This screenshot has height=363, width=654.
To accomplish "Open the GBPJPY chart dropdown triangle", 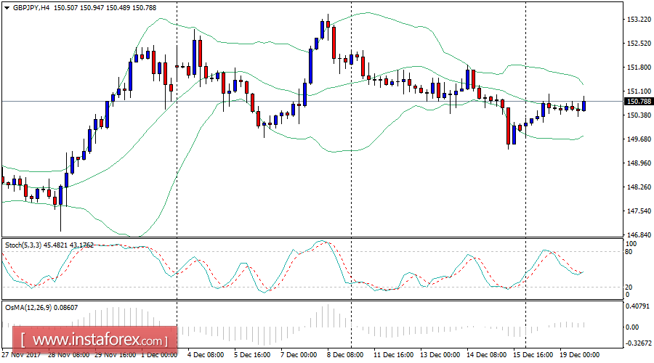I will point(7,8).
